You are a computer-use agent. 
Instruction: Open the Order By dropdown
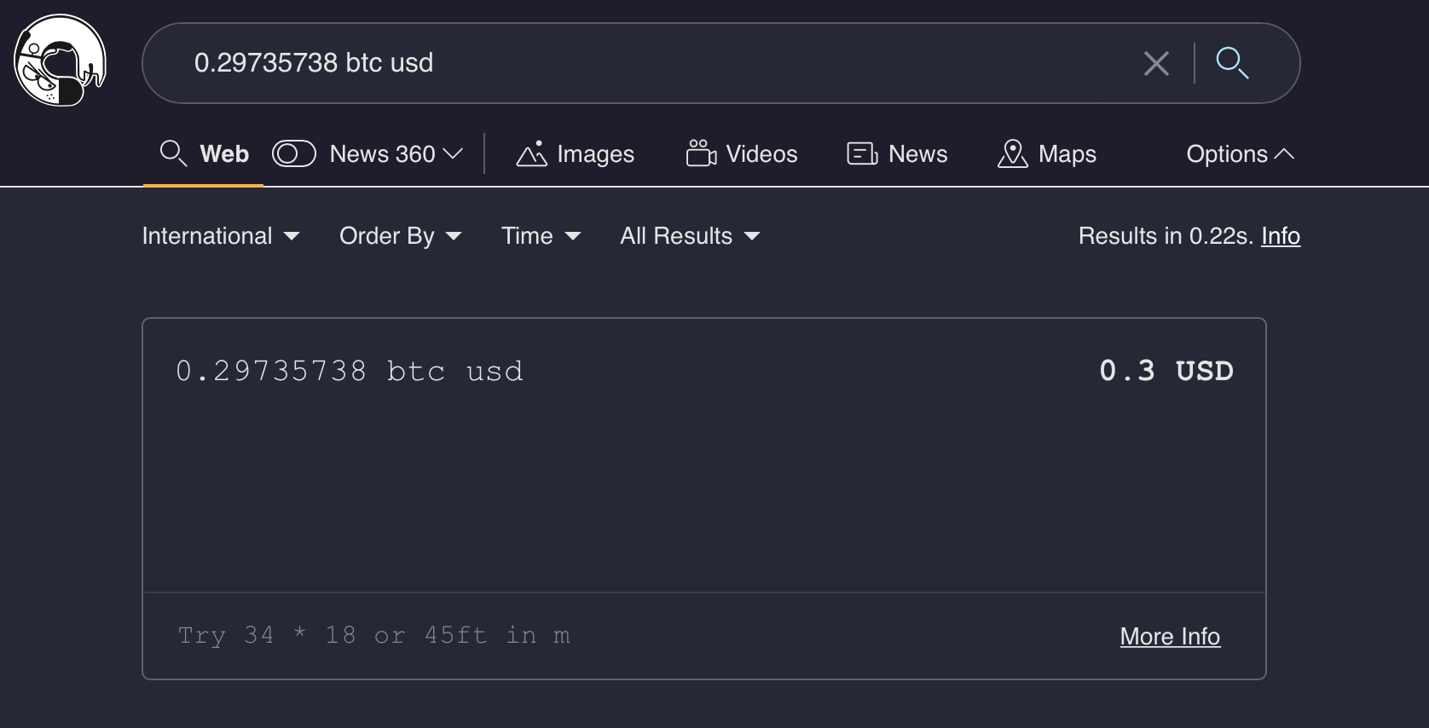point(400,236)
